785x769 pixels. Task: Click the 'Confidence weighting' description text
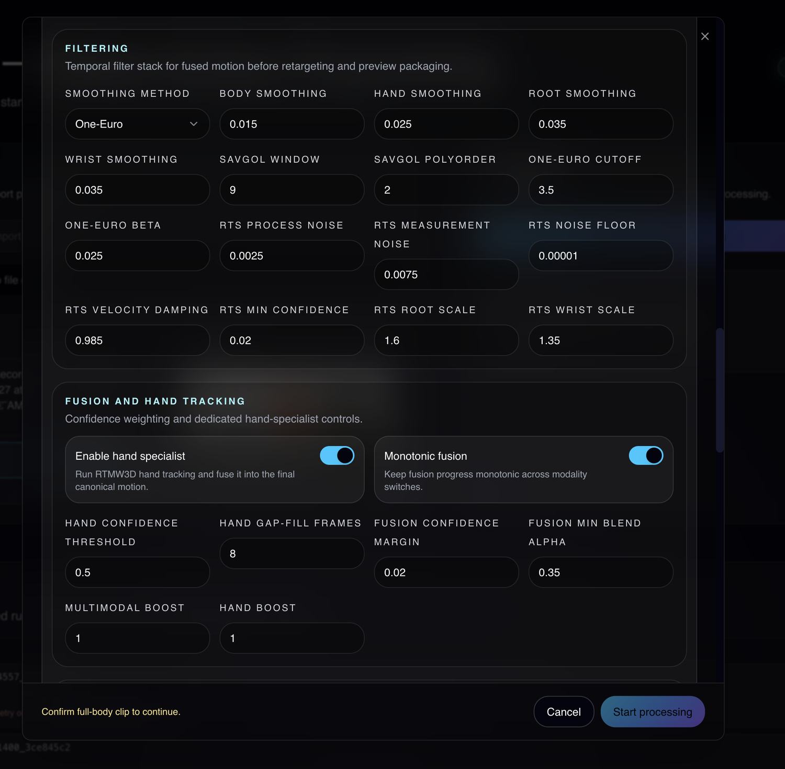[214, 419]
